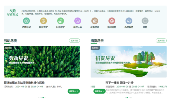Viewport: 173px width, 105px height.
Task: Click the 我要捐款 green button
Action: (99, 91)
